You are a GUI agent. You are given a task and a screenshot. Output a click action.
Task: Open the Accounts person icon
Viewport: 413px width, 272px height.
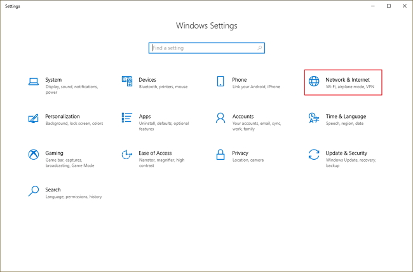click(x=220, y=118)
